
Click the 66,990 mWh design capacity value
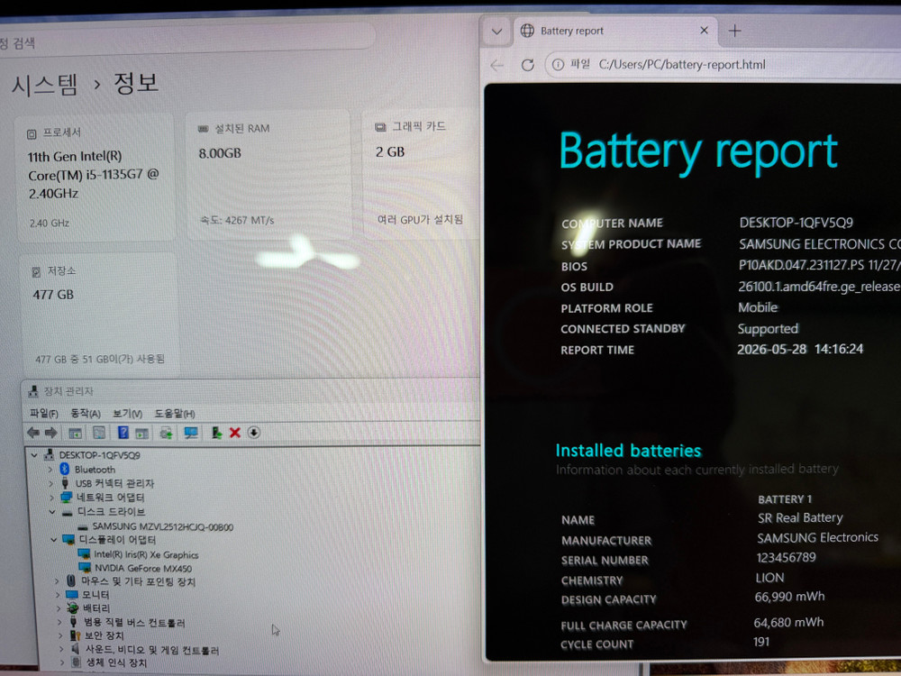pos(789,597)
